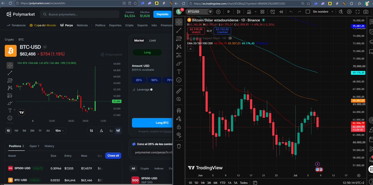Select the text tool in TradingView
373x185 pixels.
pos(179,72)
